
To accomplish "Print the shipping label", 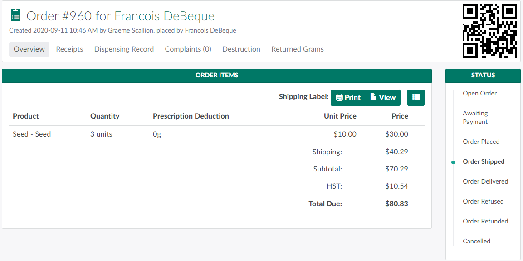I will [x=348, y=97].
